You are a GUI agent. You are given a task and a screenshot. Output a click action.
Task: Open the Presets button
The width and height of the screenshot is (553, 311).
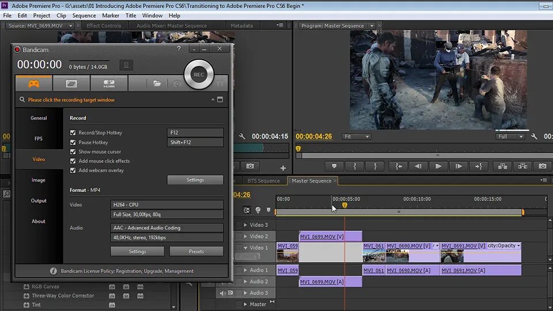(196, 252)
